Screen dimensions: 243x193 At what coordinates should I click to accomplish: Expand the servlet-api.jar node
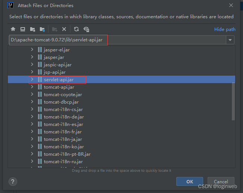click(32, 79)
